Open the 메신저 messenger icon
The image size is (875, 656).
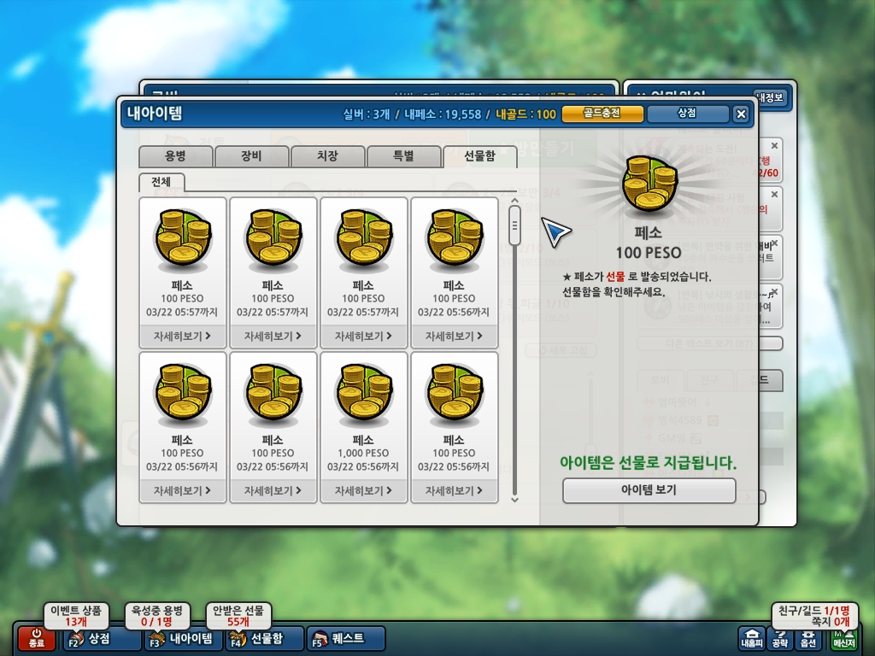click(843, 638)
